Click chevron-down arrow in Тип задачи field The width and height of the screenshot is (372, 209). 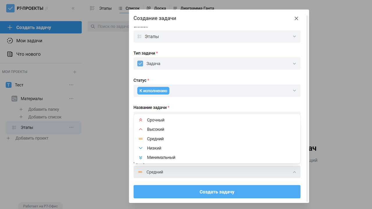tap(294, 64)
